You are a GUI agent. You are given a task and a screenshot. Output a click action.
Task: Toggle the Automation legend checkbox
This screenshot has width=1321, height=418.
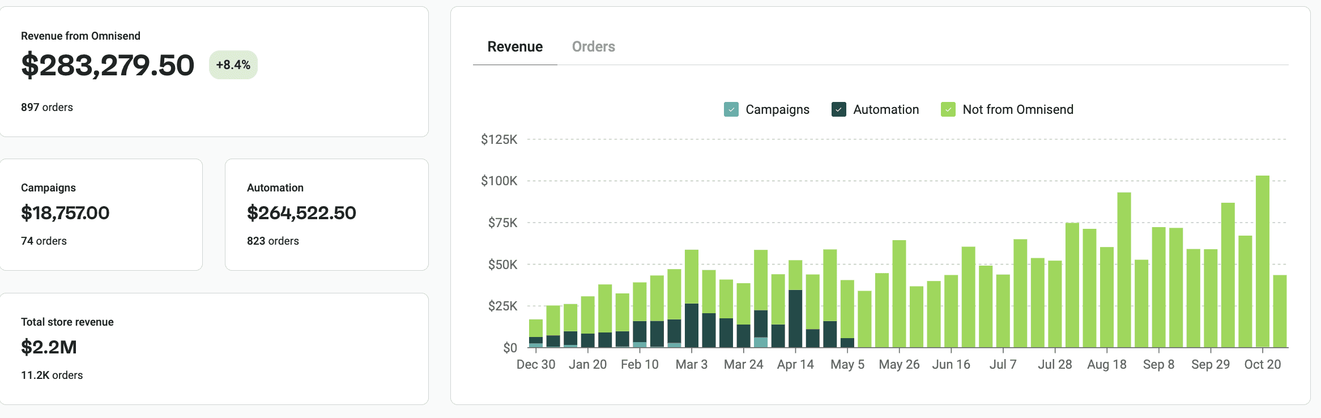(x=839, y=109)
